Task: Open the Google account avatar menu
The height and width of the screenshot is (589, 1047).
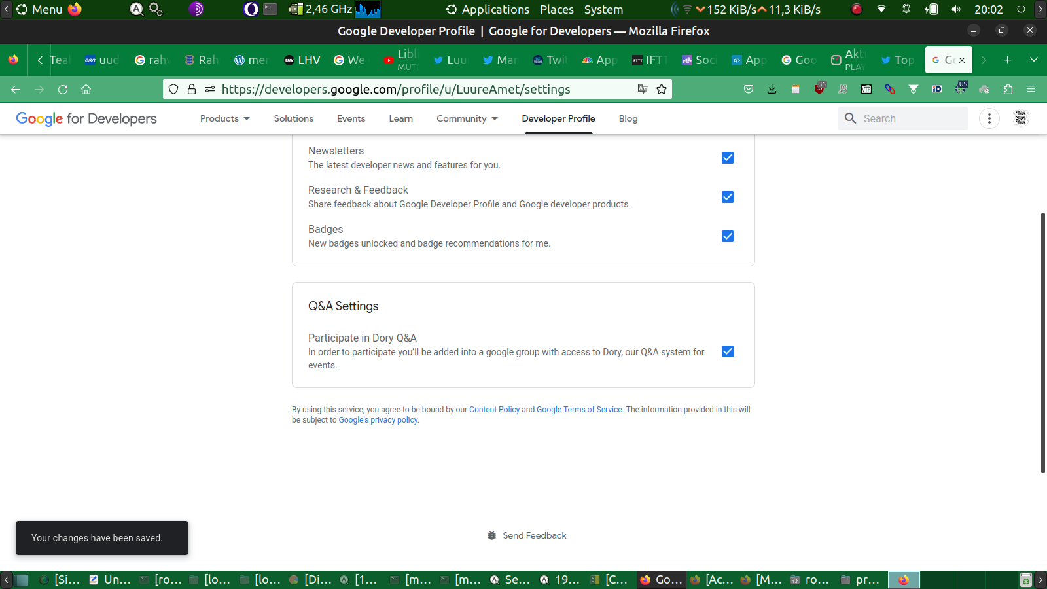Action: point(1021,118)
